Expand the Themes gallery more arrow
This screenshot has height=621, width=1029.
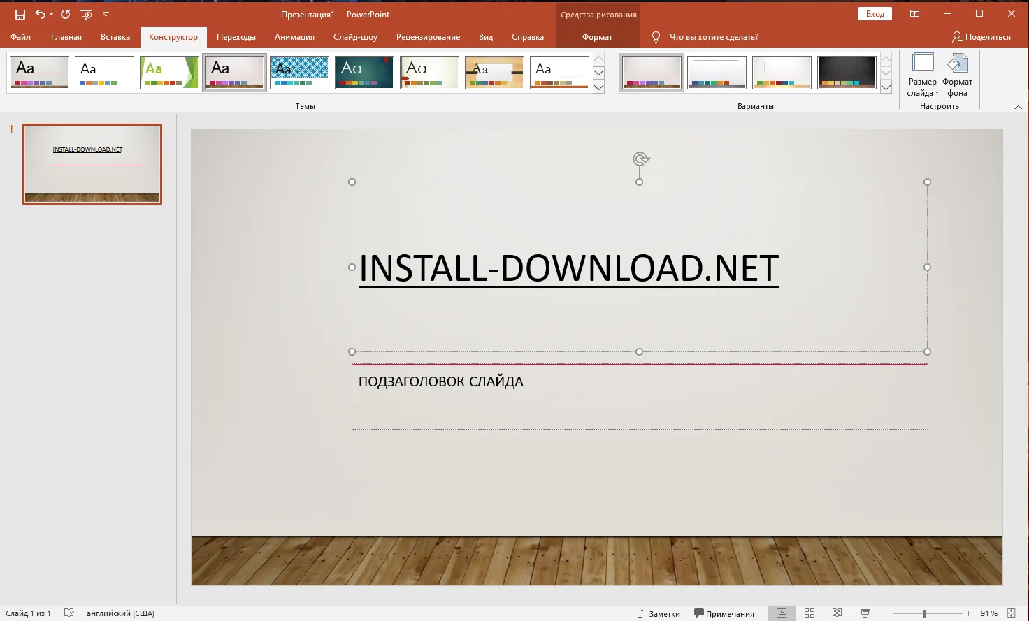598,87
